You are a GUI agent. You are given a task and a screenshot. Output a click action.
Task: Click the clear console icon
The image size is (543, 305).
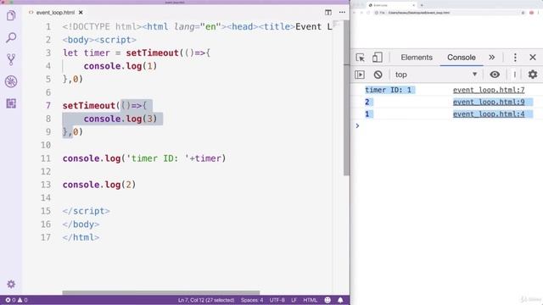tap(378, 75)
